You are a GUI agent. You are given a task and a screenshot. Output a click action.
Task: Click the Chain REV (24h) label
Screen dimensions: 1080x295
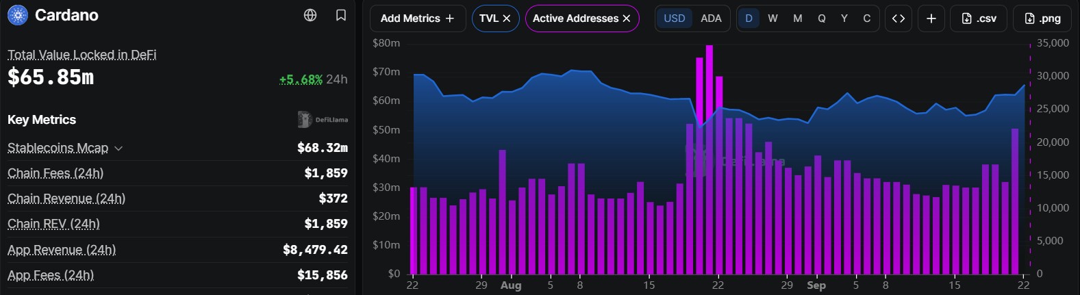[53, 224]
